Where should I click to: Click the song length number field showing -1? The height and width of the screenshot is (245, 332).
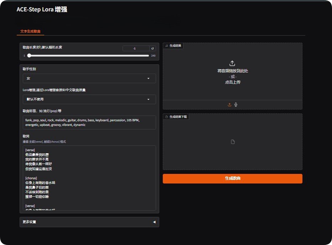click(135, 48)
